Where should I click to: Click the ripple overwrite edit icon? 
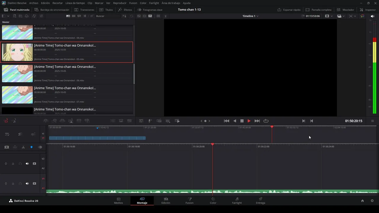point(62,121)
